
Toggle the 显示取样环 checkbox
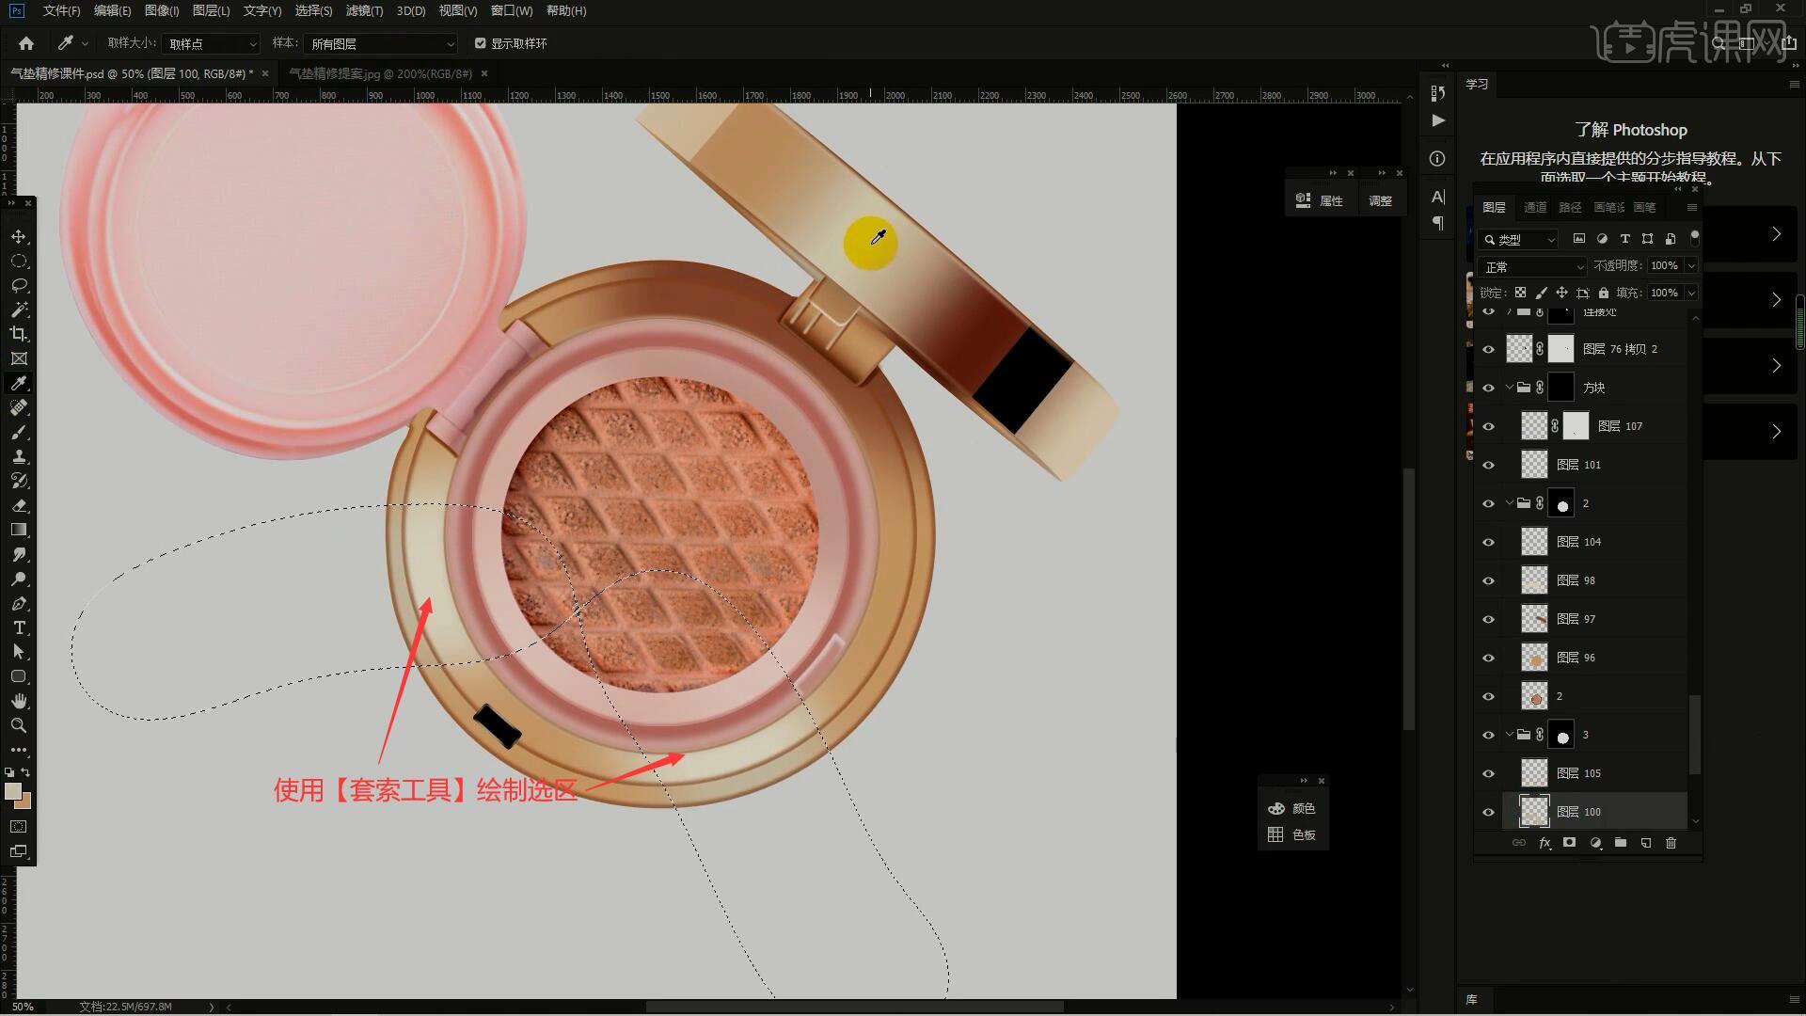click(x=481, y=43)
